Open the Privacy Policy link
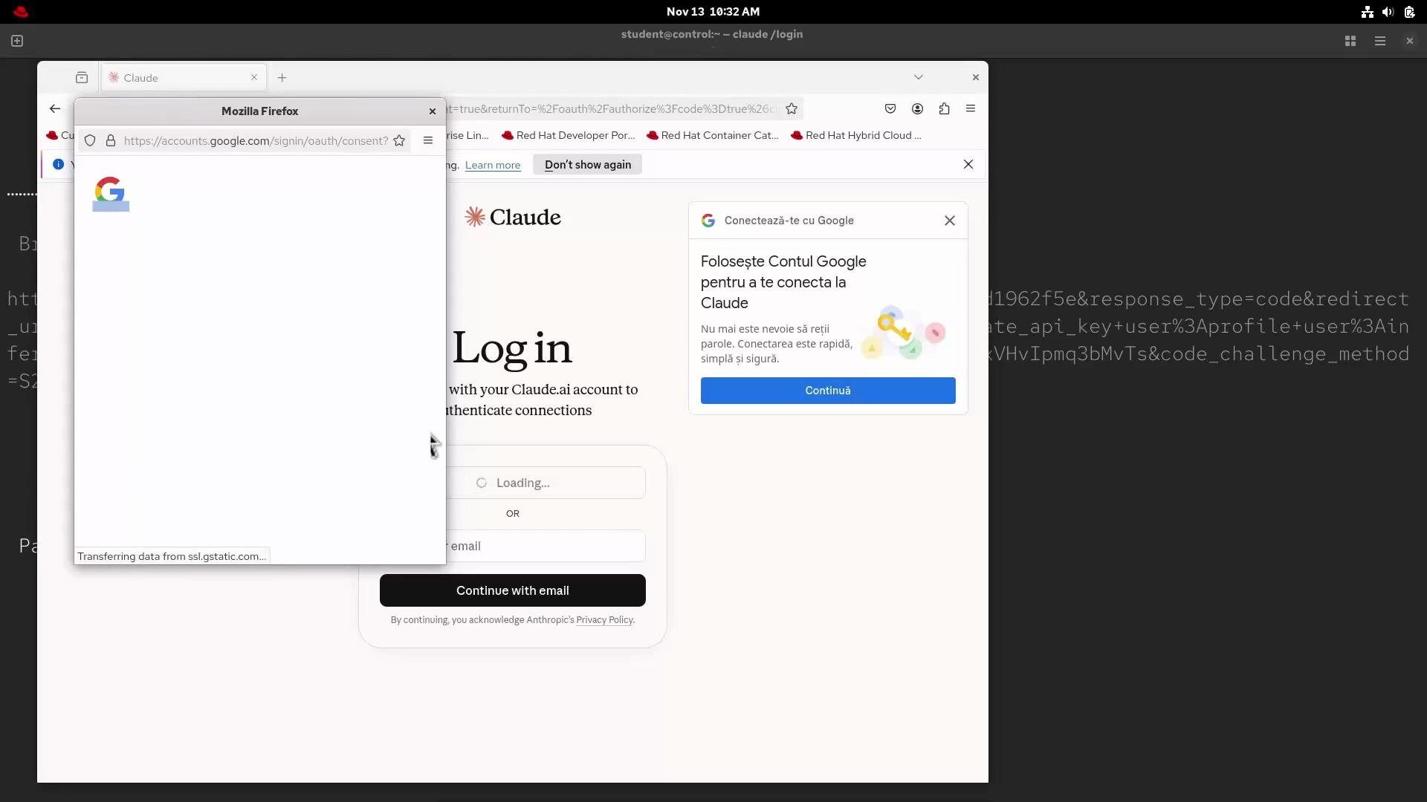The image size is (1427, 802). [604, 620]
